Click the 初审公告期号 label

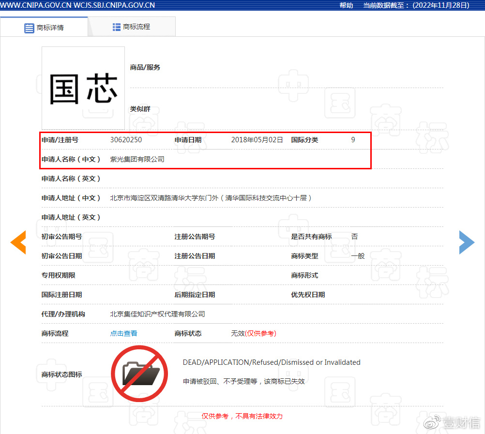tap(61, 237)
